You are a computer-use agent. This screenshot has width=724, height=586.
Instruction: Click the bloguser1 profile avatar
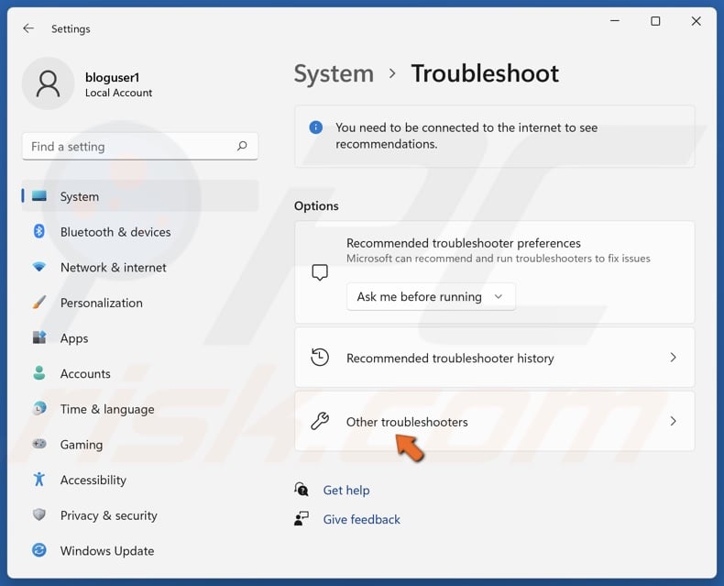click(x=48, y=83)
